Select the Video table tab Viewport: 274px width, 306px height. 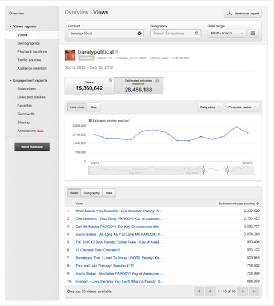point(74,193)
